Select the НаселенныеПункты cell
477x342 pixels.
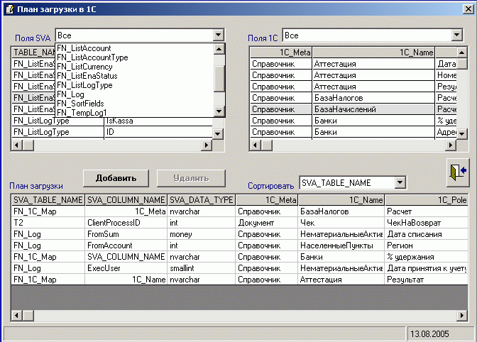coord(341,246)
